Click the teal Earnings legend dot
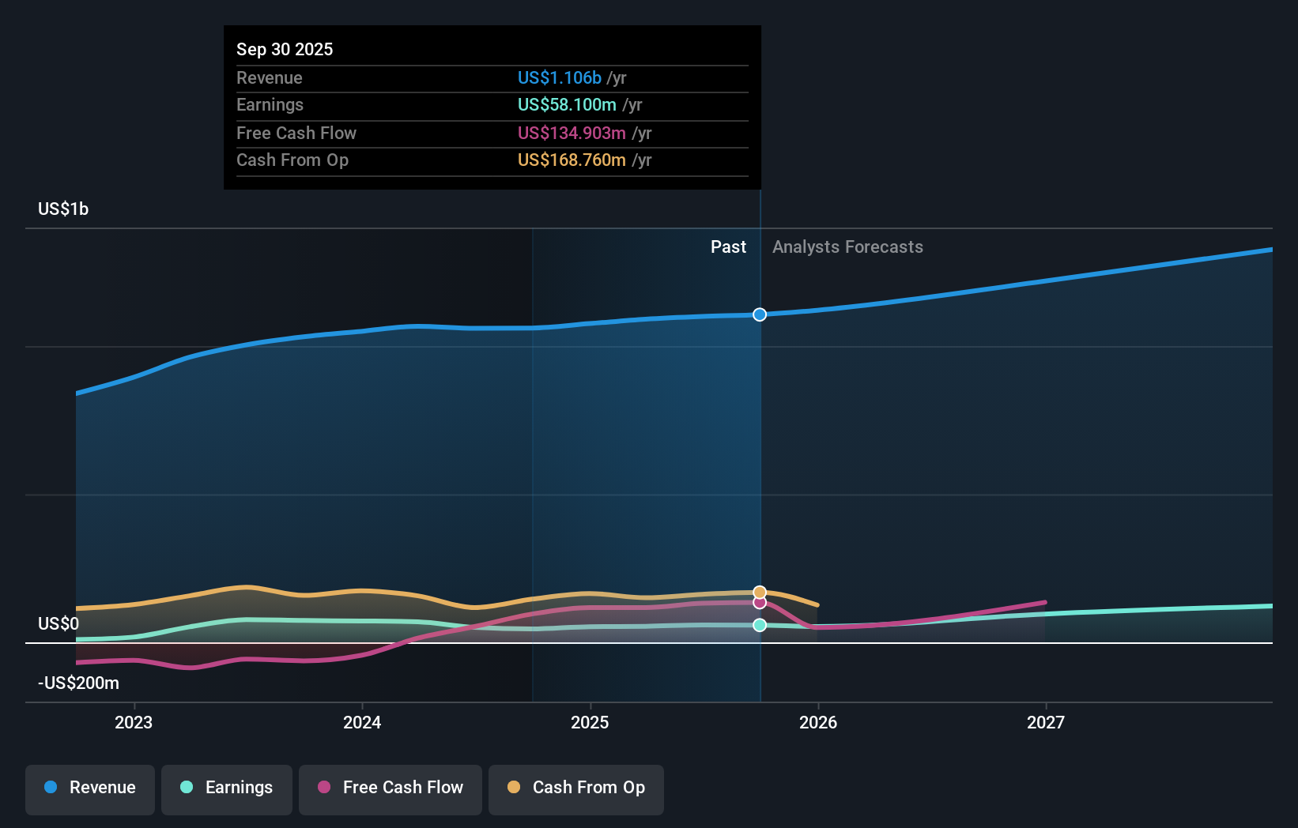 tap(185, 788)
